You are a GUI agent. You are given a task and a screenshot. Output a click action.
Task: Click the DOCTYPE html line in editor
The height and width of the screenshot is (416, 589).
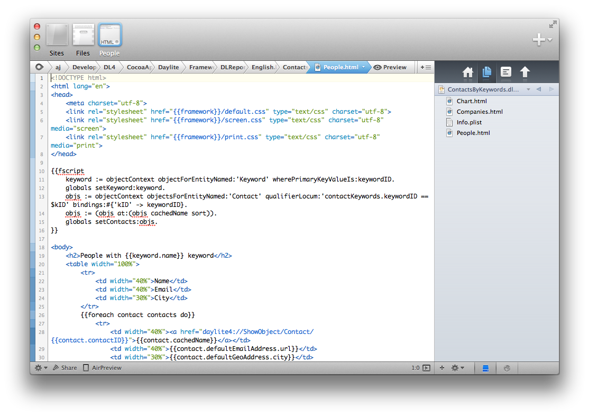[78, 78]
